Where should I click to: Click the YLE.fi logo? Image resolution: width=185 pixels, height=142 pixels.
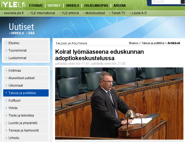(13, 5)
